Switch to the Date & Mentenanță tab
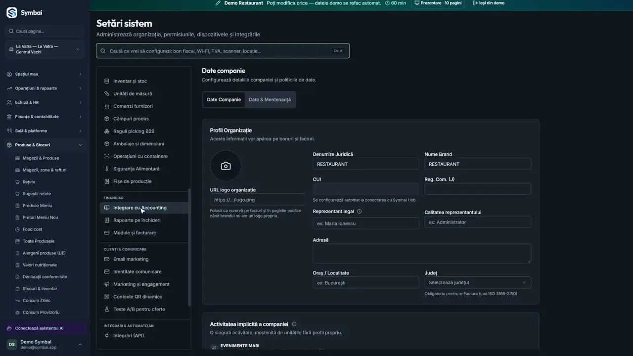 coord(270,99)
